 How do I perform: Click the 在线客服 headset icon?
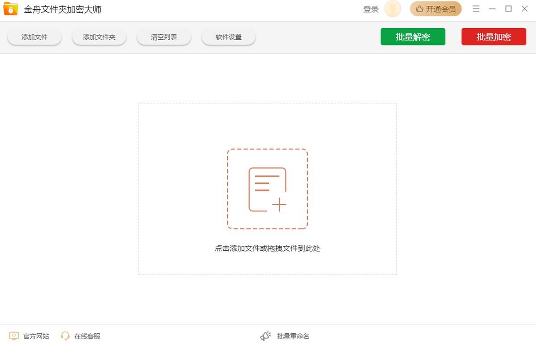65,336
